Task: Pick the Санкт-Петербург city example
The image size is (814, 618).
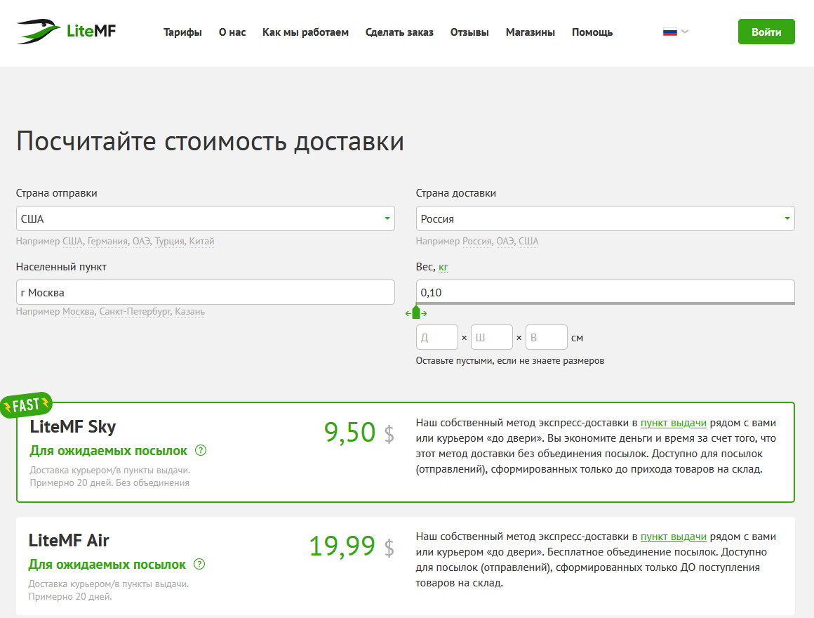Action: pyautogui.click(x=135, y=312)
